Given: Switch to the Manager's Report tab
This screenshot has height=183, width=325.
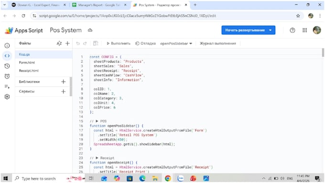Looking at the screenshot, I should [99, 5].
